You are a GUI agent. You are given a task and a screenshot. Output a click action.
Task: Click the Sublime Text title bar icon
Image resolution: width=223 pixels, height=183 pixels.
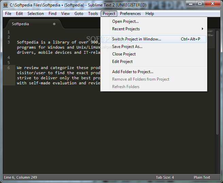5,5
